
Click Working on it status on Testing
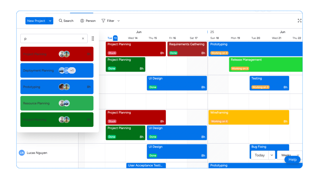click(x=260, y=87)
